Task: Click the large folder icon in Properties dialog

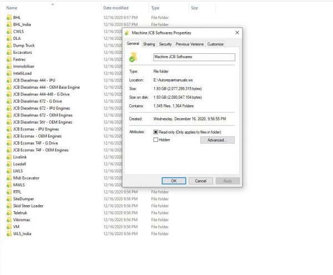Action: click(x=133, y=57)
